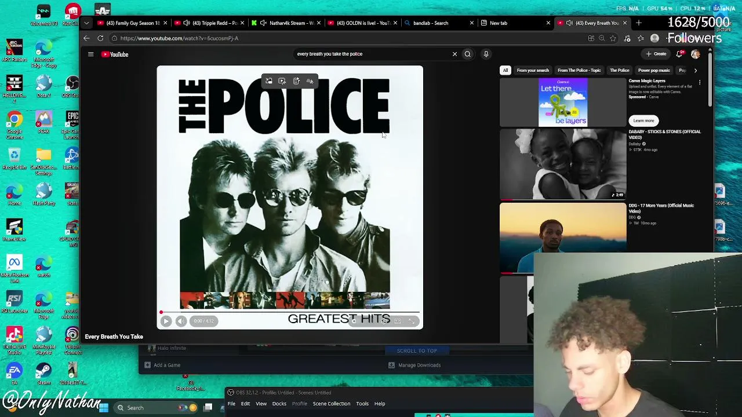Click Manage Downloads in Steam
742x417 pixels.
click(x=414, y=365)
